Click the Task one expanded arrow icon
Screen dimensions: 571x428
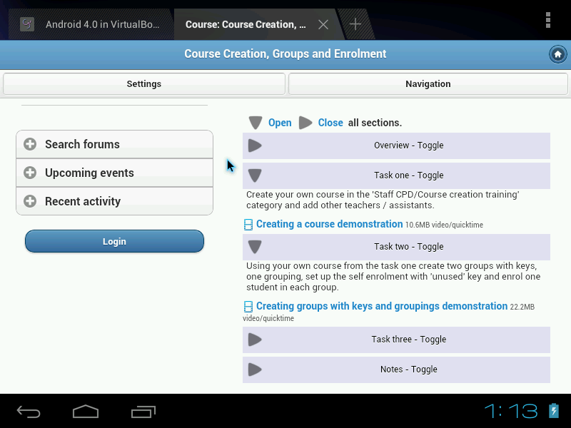click(x=255, y=175)
